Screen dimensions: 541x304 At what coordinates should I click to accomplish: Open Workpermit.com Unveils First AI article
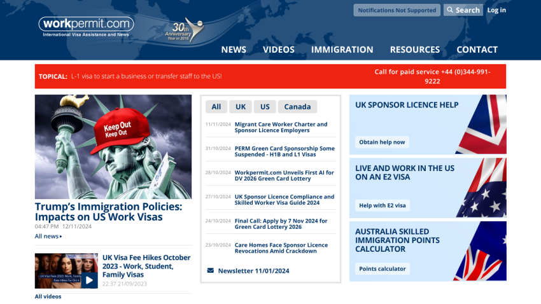click(285, 176)
